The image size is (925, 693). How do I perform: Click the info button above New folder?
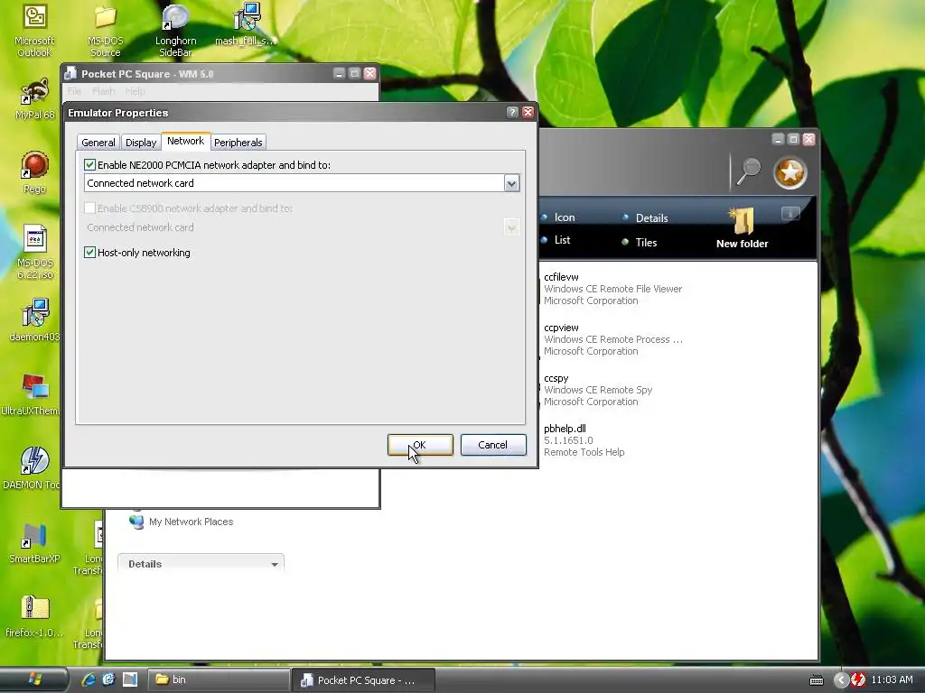790,213
